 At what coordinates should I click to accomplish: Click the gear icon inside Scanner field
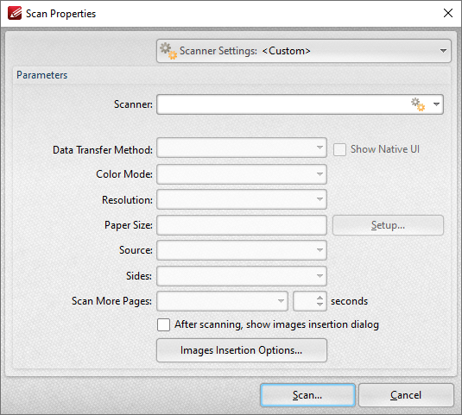click(x=418, y=104)
